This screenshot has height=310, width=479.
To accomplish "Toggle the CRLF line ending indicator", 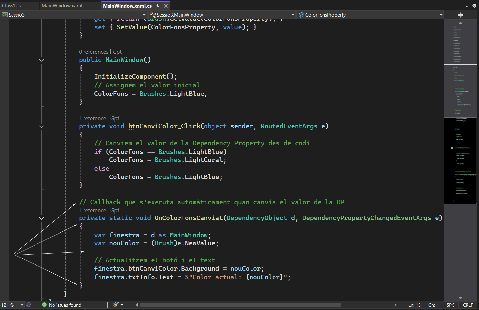I will coord(467,305).
